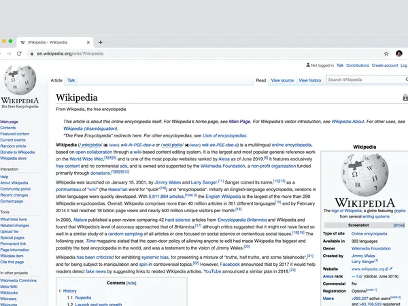Screen dimensions: 408x306
Task: Hide the Contents box
Action: [x=131, y=283]
